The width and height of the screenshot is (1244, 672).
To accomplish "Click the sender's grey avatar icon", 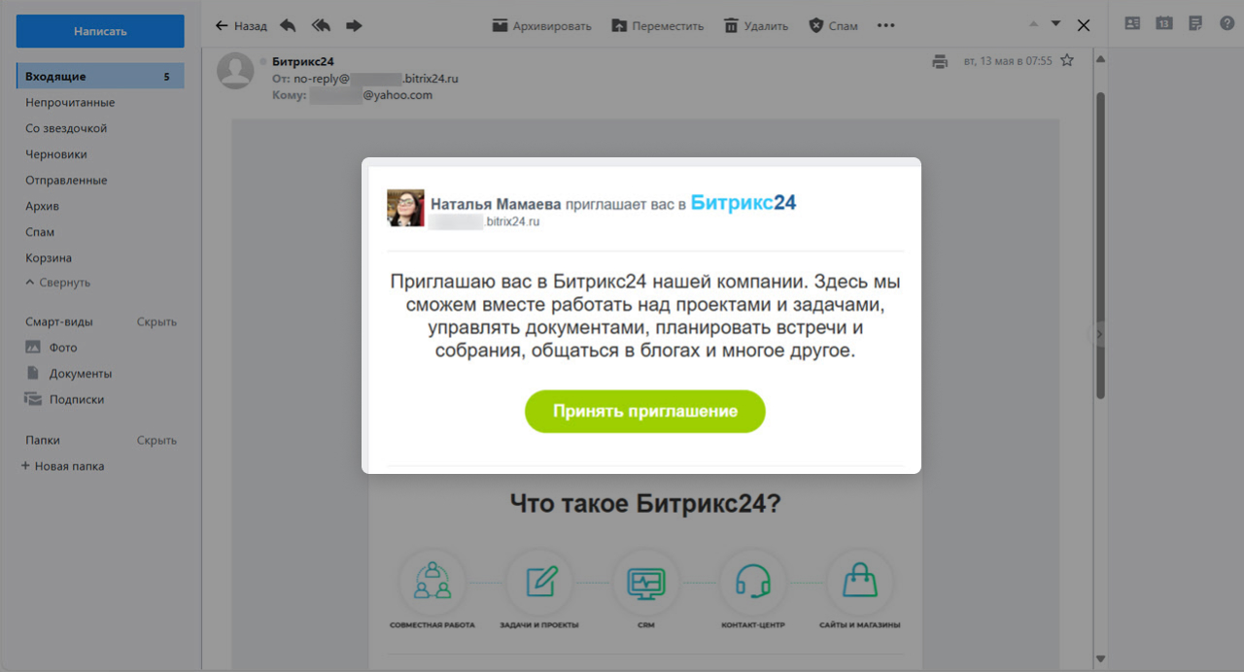I will click(235, 71).
